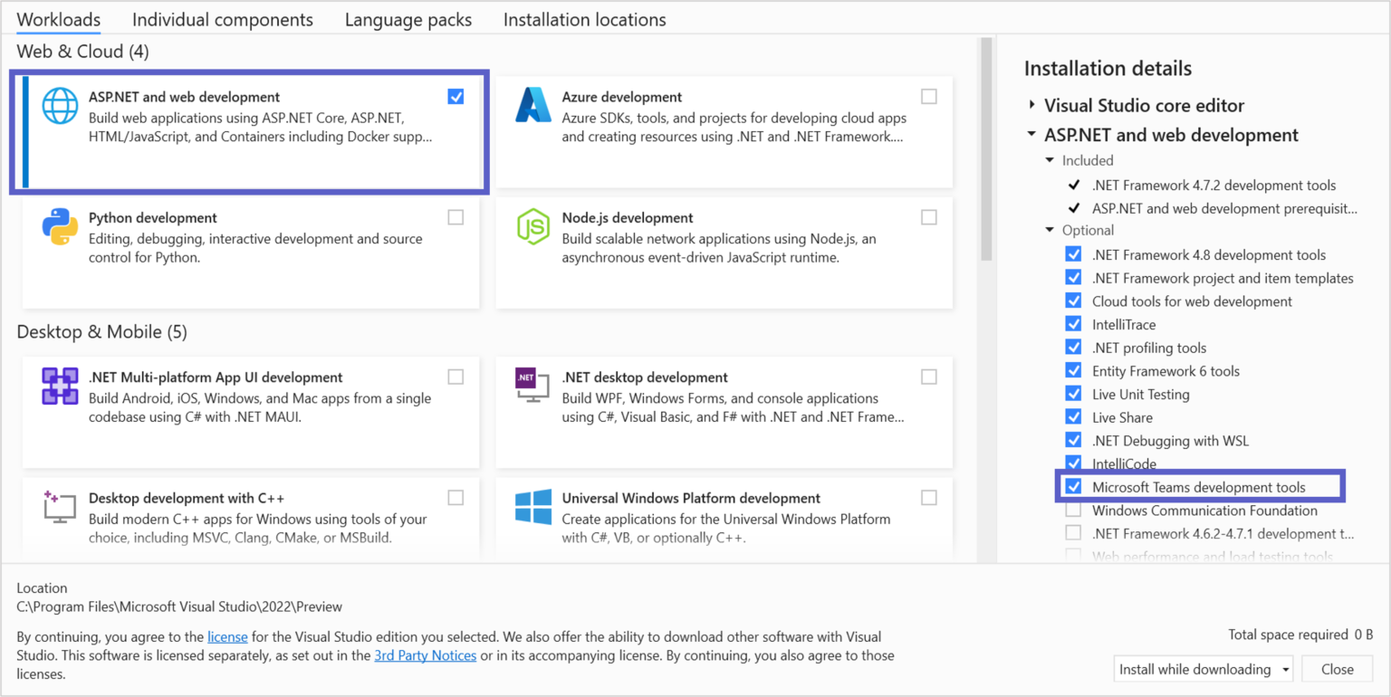Click the Desktop development with C++ icon
Screen dimensions: 1391x697
pos(59,506)
